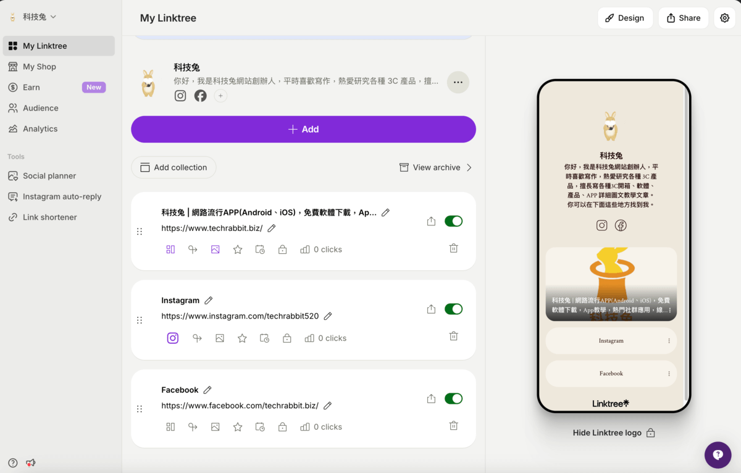741x473 pixels.
Task: Star the Facebook link to prioritize it
Action: pos(238,426)
